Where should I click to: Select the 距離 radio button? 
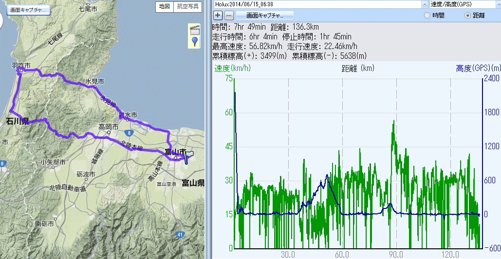[467, 16]
